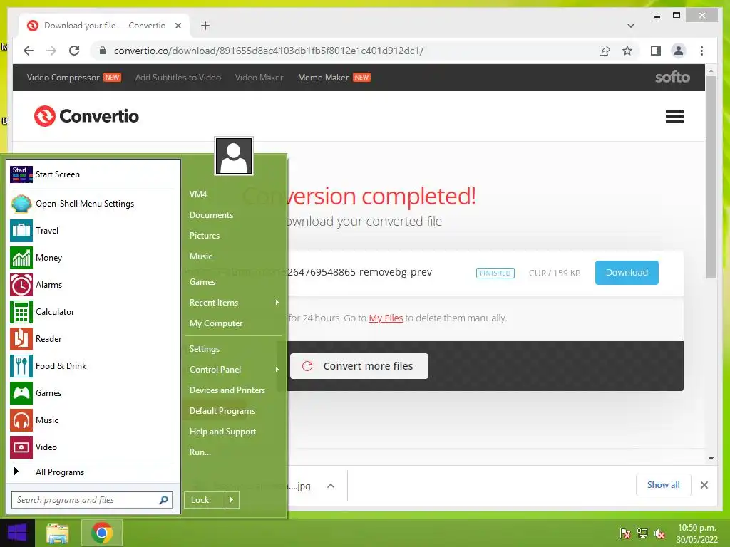Open Meme Maker link

pyautogui.click(x=323, y=78)
